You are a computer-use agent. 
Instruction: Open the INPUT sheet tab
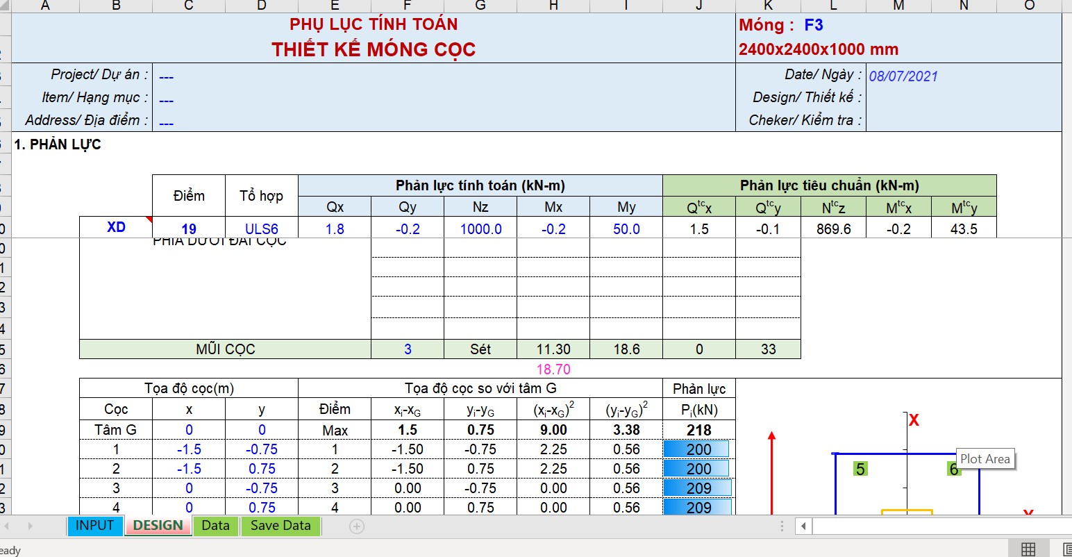pos(94,526)
